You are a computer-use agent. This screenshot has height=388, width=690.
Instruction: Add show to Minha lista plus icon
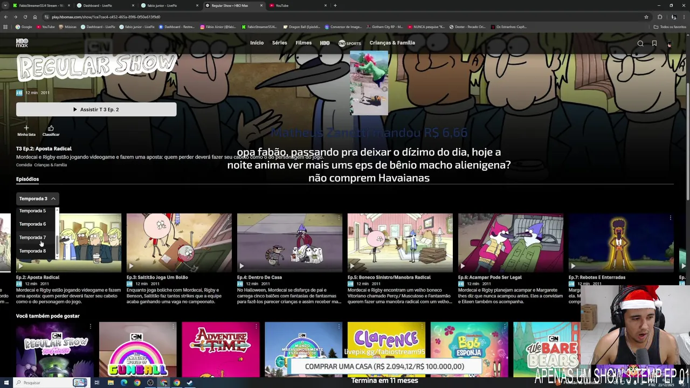coord(26,128)
